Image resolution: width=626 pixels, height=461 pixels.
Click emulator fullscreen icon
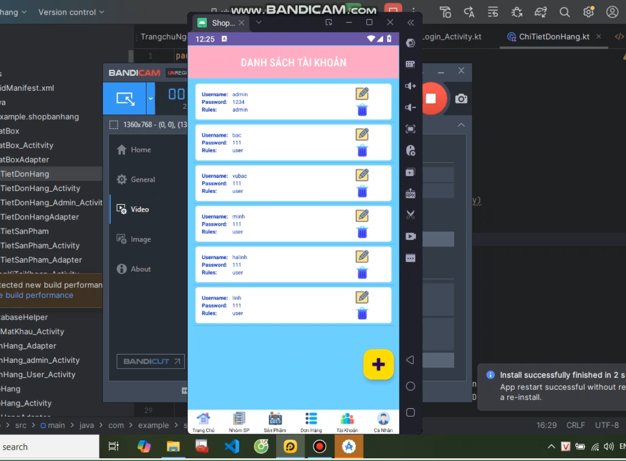411,129
